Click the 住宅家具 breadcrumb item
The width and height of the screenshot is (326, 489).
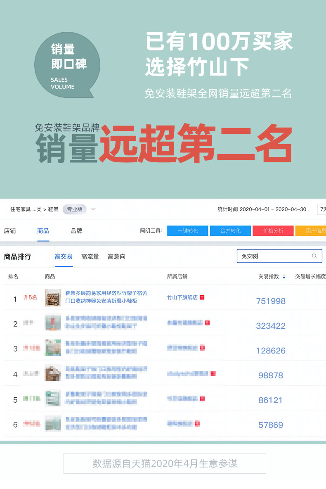(20, 209)
